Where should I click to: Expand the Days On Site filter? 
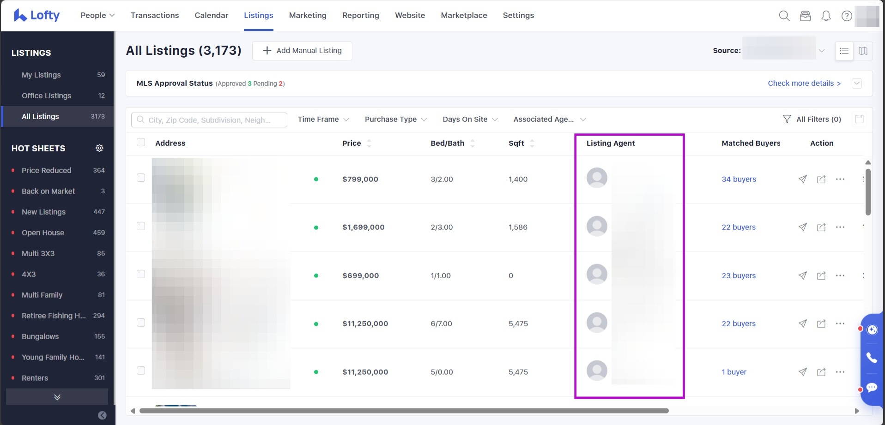pos(470,119)
